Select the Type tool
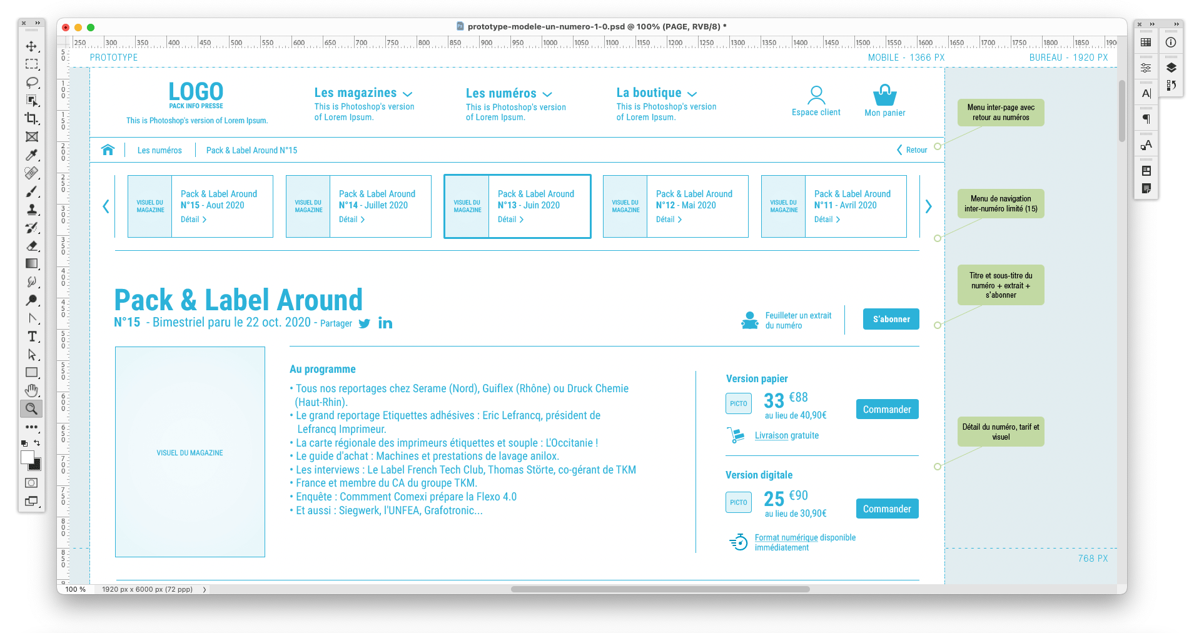 pos(32,337)
